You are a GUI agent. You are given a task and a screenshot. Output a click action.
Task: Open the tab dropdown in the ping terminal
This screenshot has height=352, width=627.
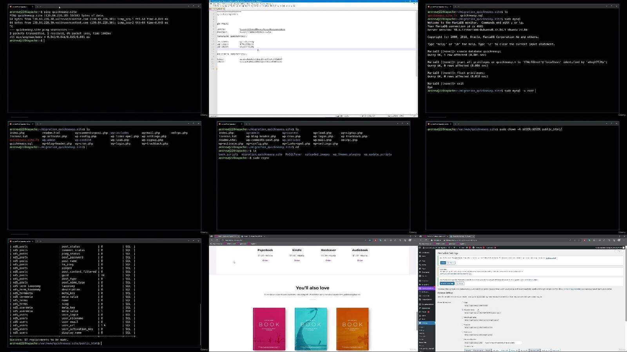41,7
